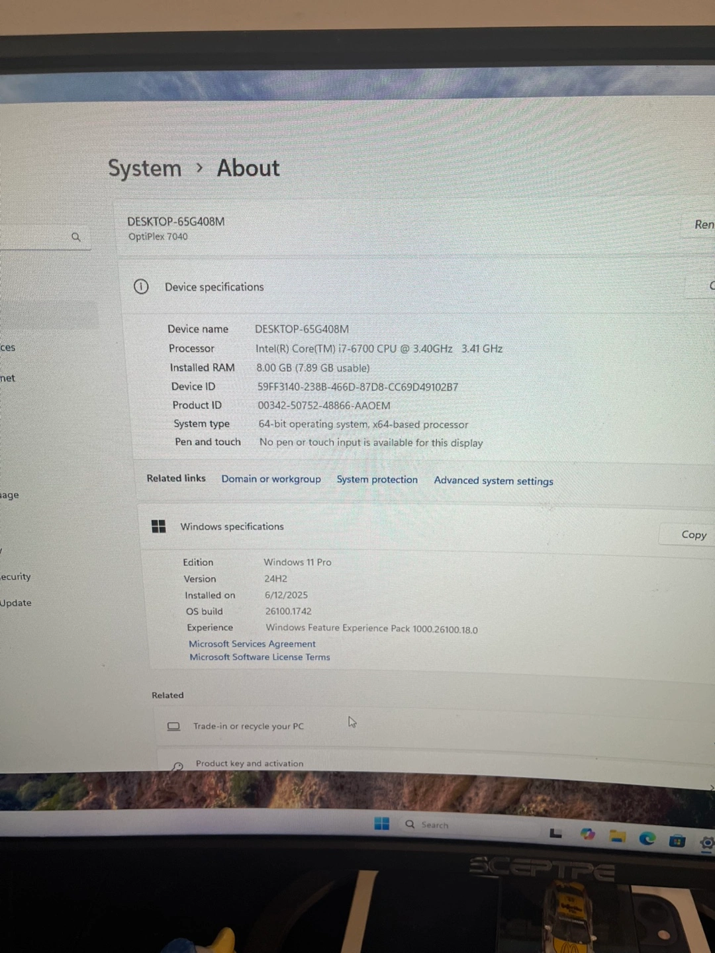The width and height of the screenshot is (715, 953).
Task: Open Microsoft Software License Terms link
Action: click(x=260, y=657)
